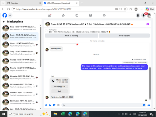Click the 'Frank wheeler. 901-605-9954' message
The image size is (156, 117).
pos(62,97)
